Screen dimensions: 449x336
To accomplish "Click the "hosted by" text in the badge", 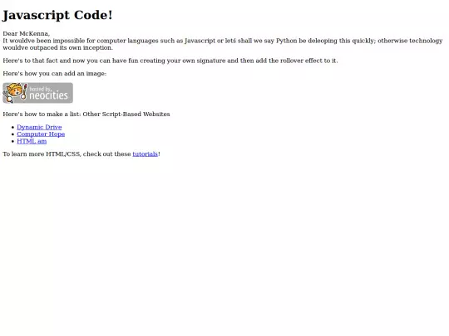I will pyautogui.click(x=40, y=89).
